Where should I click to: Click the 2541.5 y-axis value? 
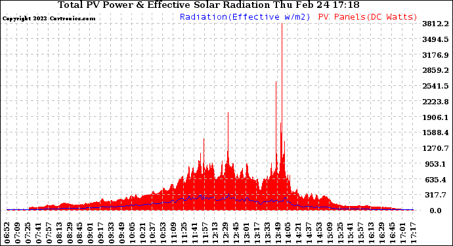[435, 86]
